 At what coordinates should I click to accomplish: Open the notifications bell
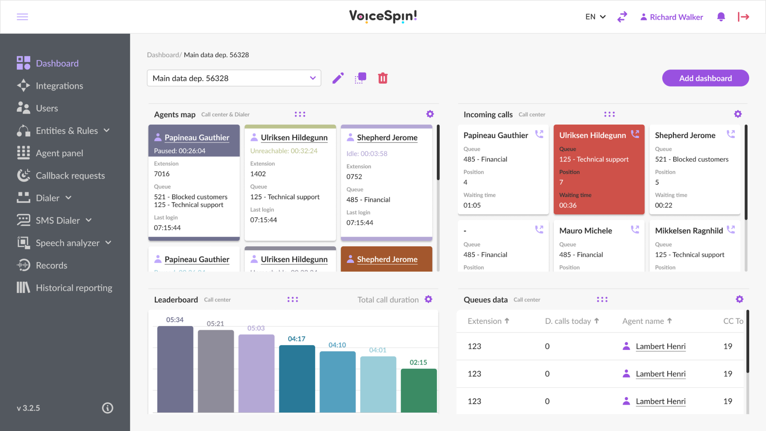721,17
